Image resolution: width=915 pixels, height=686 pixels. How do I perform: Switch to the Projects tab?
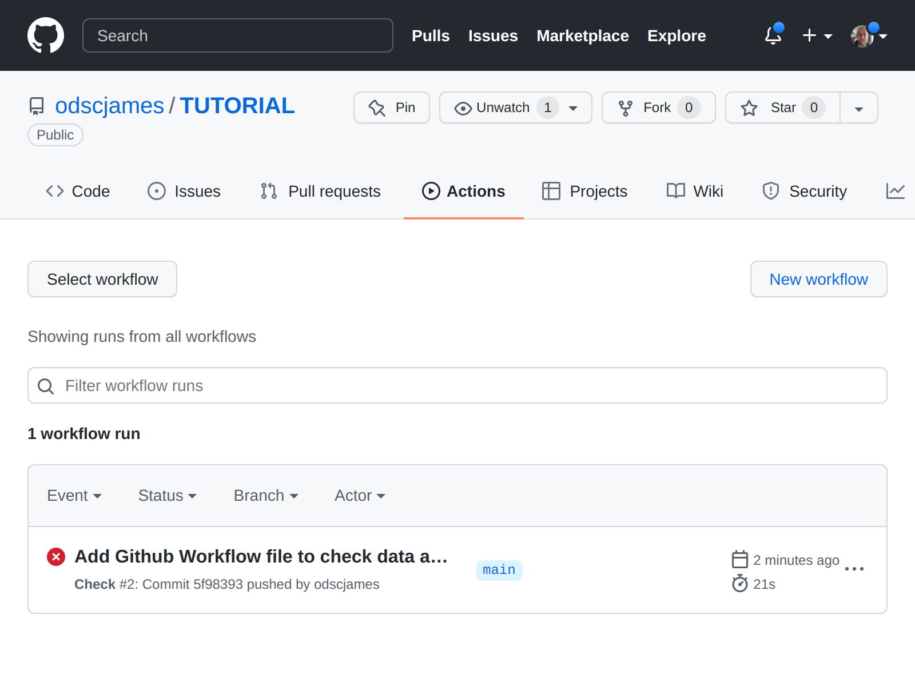click(584, 191)
